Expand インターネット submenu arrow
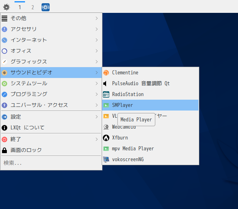This screenshot has height=209, width=238. (97, 40)
